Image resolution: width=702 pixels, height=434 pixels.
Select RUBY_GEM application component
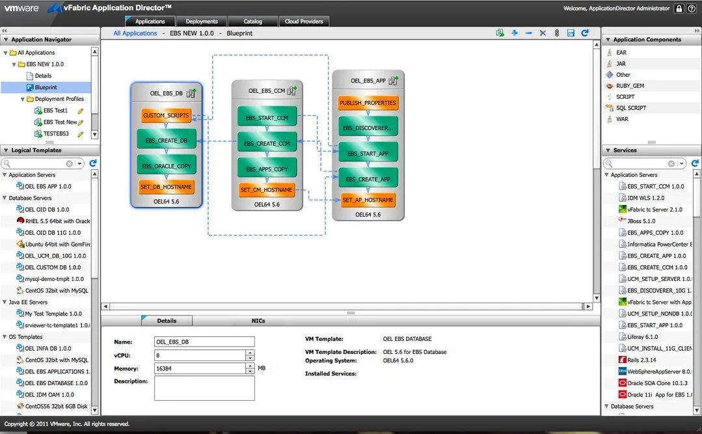click(x=630, y=85)
